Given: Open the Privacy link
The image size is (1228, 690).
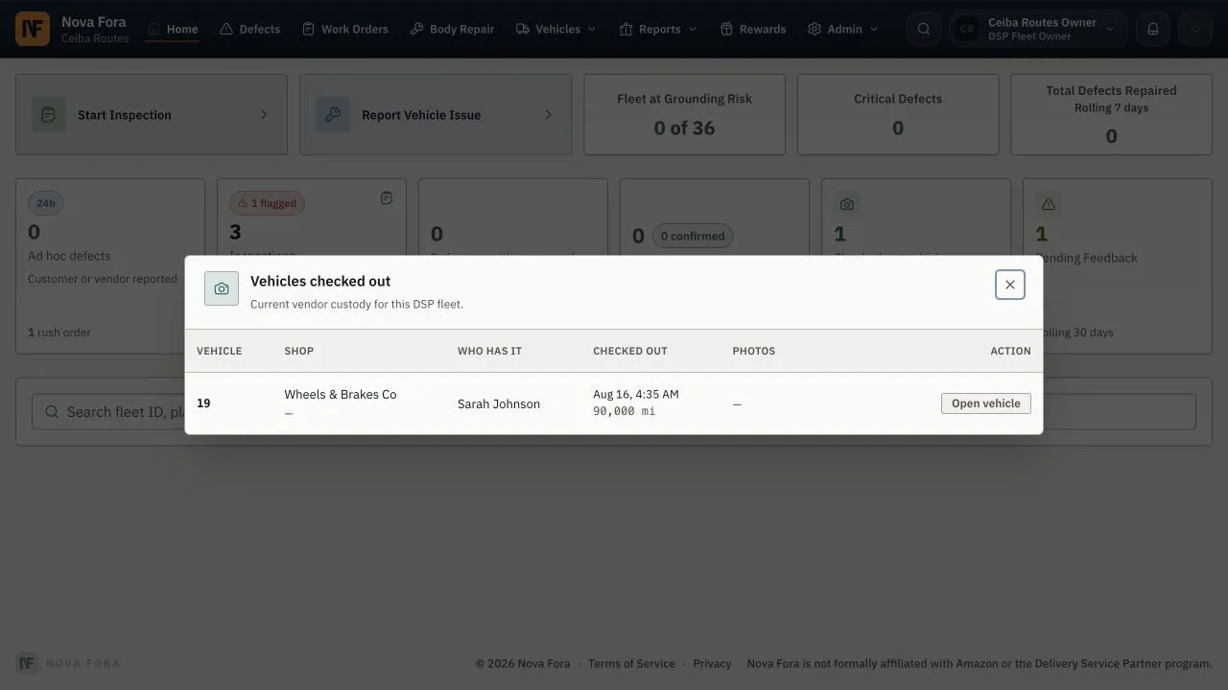Looking at the screenshot, I should [x=712, y=663].
